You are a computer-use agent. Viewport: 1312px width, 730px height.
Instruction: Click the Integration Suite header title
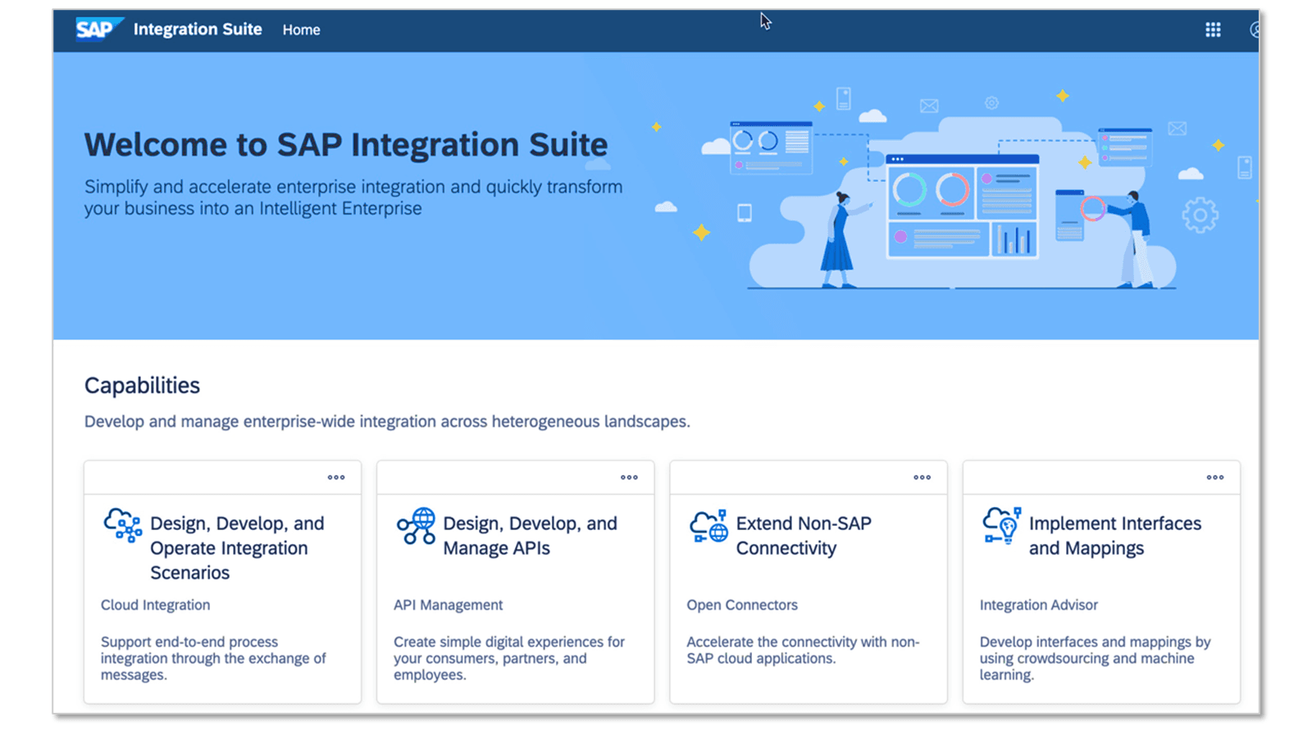tap(198, 29)
